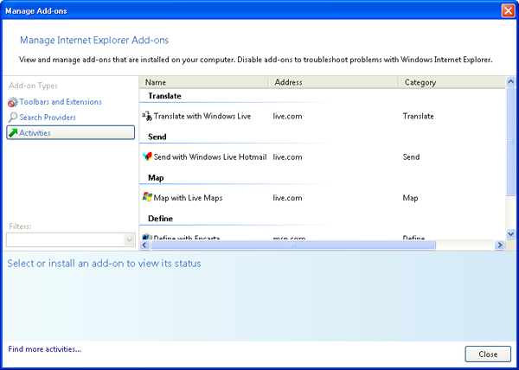Open Search Providers add-on type
Screen dimensions: 519x370
coord(48,118)
